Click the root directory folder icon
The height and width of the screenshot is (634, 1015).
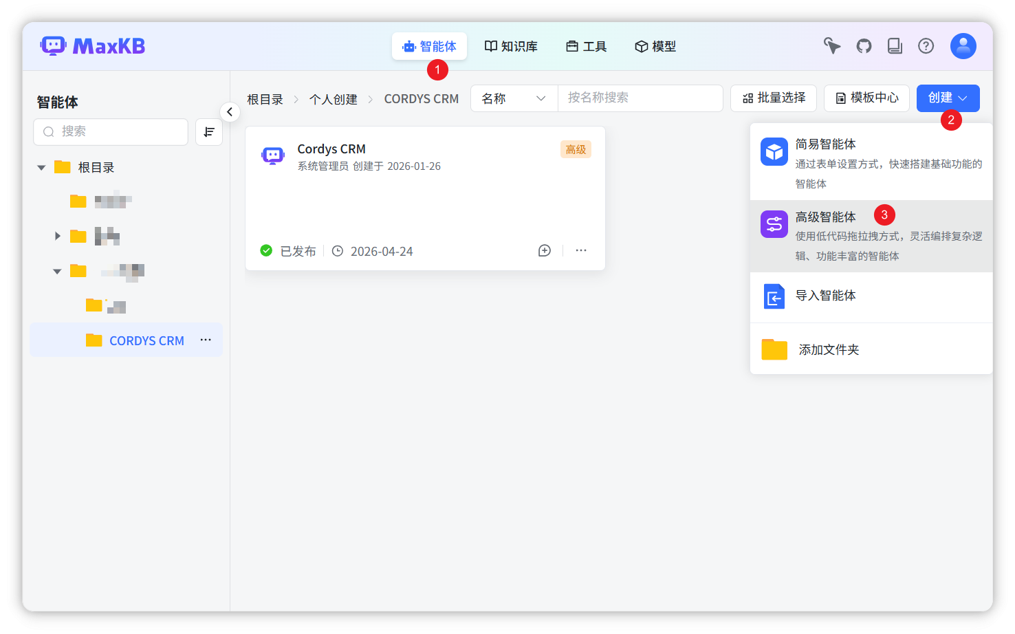(x=63, y=167)
